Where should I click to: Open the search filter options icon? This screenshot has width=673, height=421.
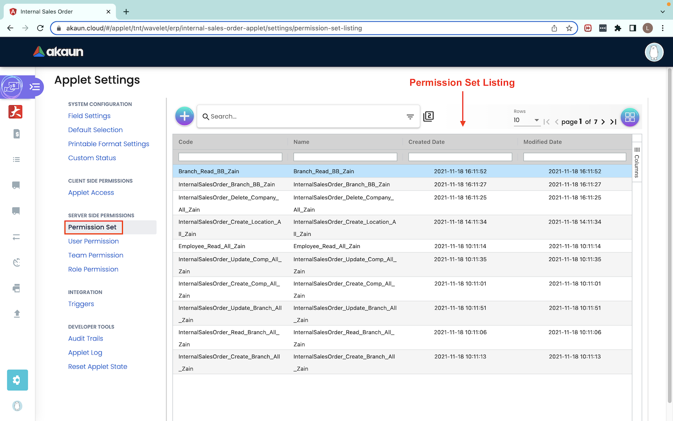(x=410, y=117)
